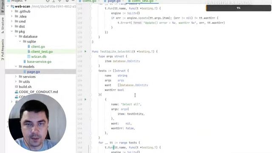This screenshot has height=153, width=272.
Task: Collapse the models folder
Action: pos(16,67)
